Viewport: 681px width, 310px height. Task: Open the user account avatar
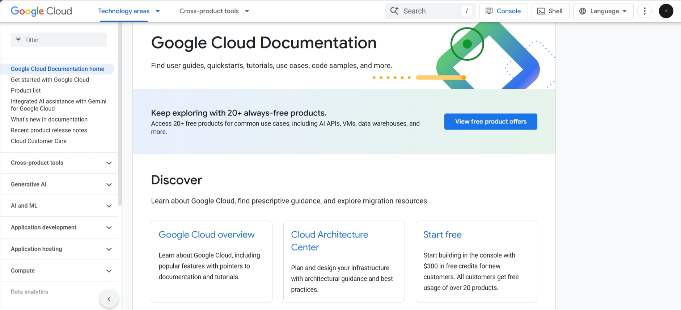tap(666, 11)
